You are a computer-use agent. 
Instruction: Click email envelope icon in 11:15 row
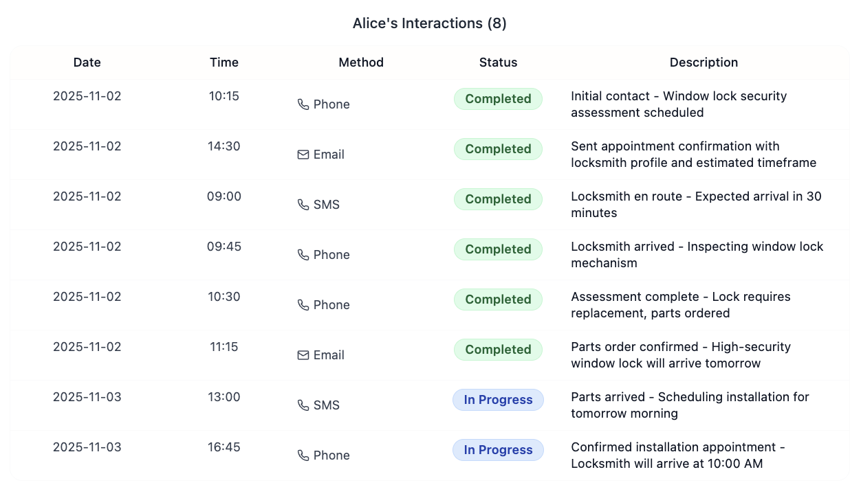[x=303, y=355]
